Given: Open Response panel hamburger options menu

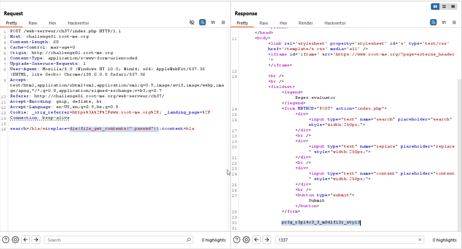Looking at the screenshot, I should coord(454,22).
